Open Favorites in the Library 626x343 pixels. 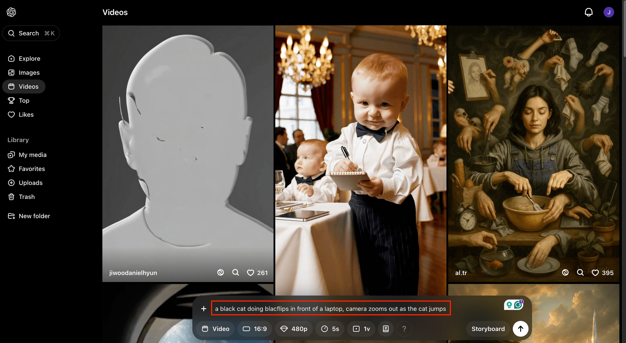[26, 169]
